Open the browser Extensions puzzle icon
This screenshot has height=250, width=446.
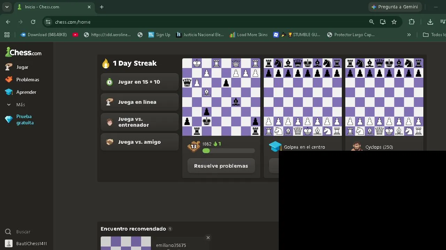coord(412,22)
